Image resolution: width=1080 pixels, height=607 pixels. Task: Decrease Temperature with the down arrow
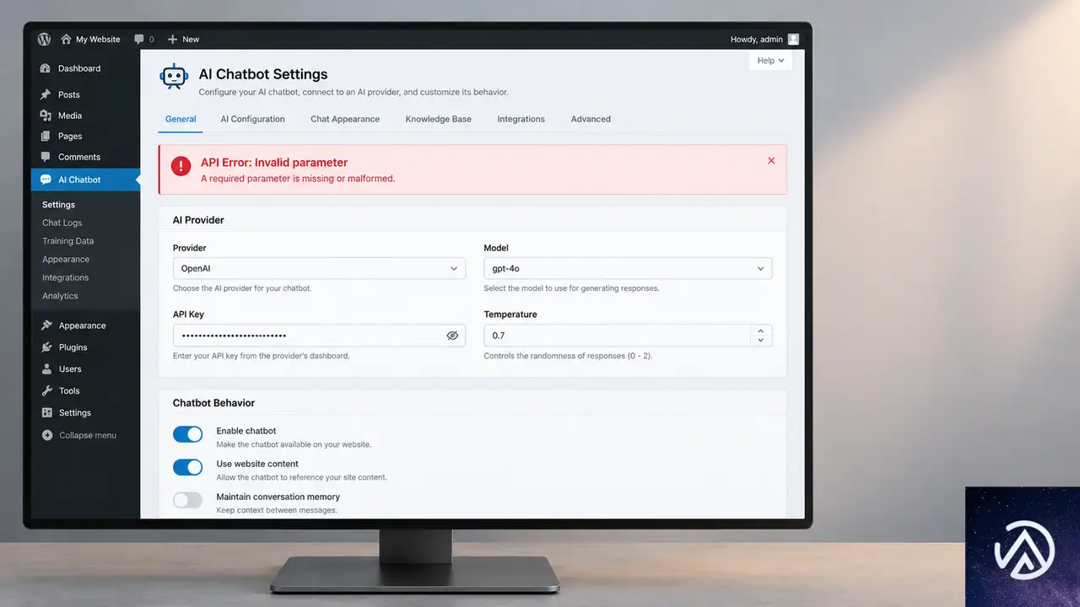pos(761,341)
